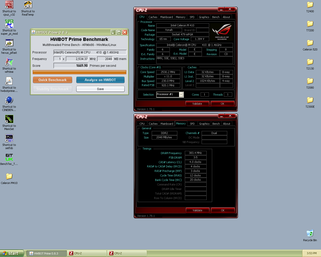This screenshot has width=321, height=257.
Task: Open SPD tab in lower CPU-Z window
Action: click(x=192, y=124)
